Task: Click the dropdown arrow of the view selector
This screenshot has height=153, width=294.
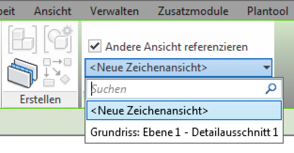Action: coord(266,67)
